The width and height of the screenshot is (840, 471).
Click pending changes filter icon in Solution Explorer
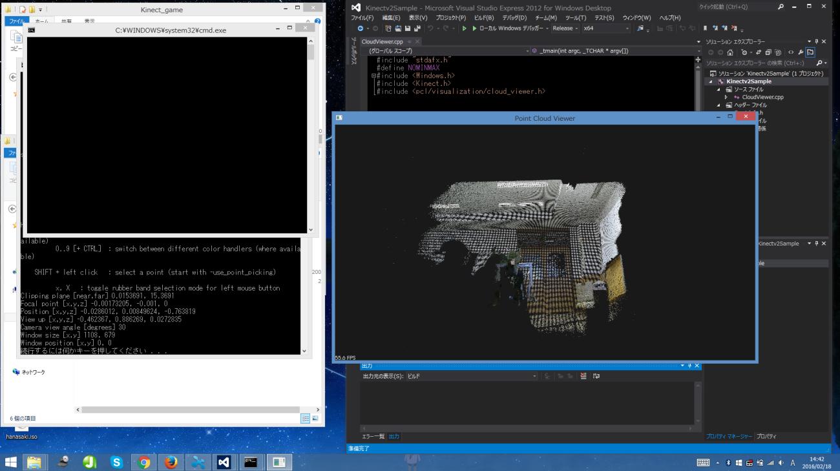point(746,52)
